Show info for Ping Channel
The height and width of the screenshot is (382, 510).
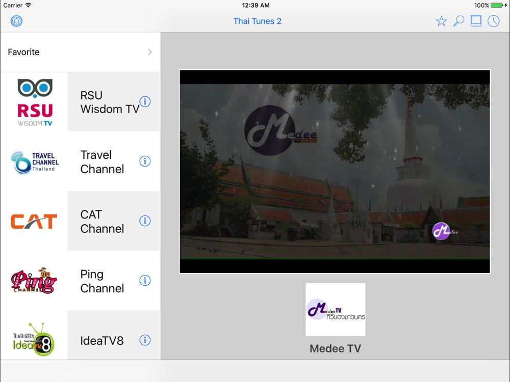click(x=145, y=280)
